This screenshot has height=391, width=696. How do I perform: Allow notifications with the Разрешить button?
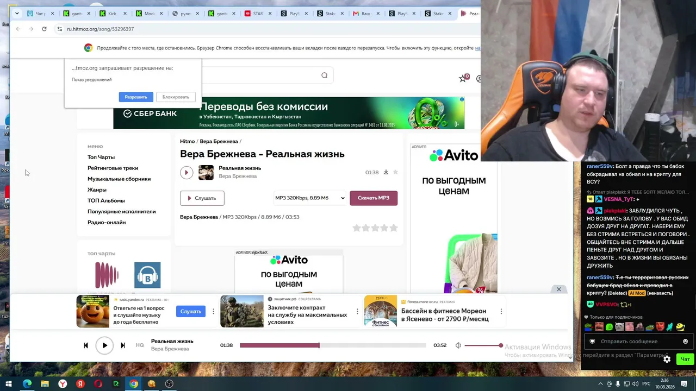(136, 97)
